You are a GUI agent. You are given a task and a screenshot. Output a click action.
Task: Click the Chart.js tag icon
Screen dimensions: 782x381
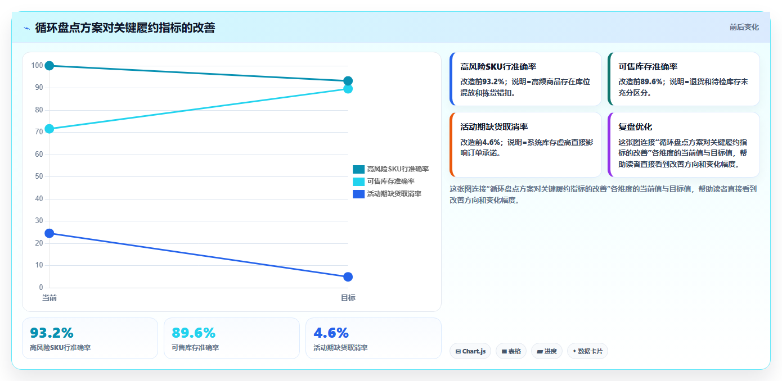tap(458, 352)
